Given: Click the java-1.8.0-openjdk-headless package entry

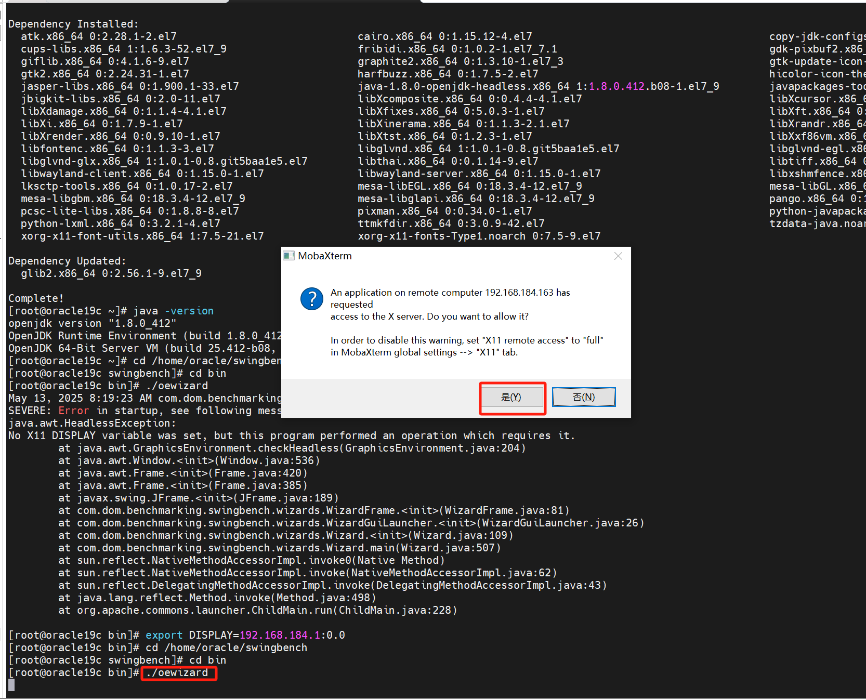Looking at the screenshot, I should pyautogui.click(x=538, y=86).
